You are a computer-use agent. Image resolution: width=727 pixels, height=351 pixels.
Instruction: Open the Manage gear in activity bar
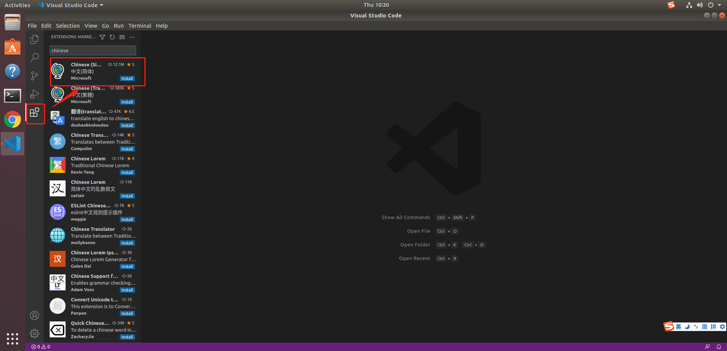(34, 334)
